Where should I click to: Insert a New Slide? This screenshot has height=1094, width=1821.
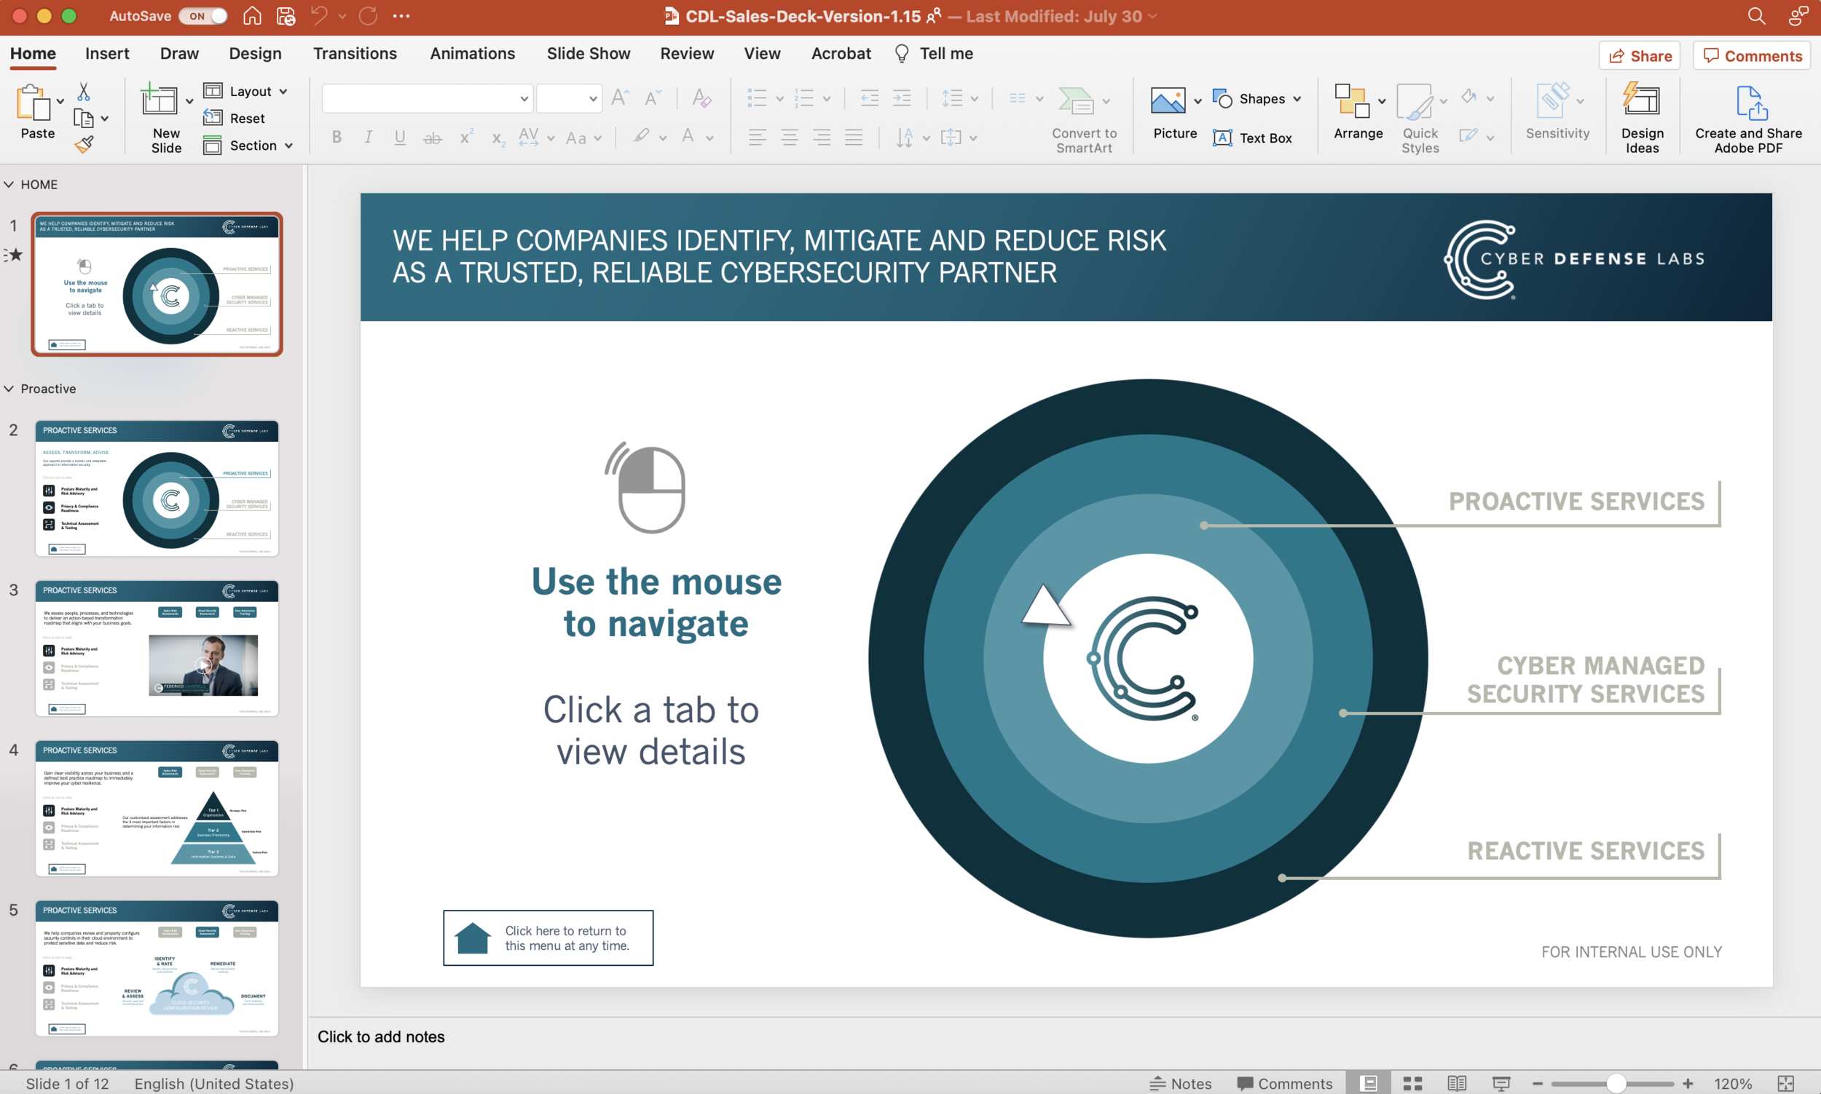click(165, 117)
